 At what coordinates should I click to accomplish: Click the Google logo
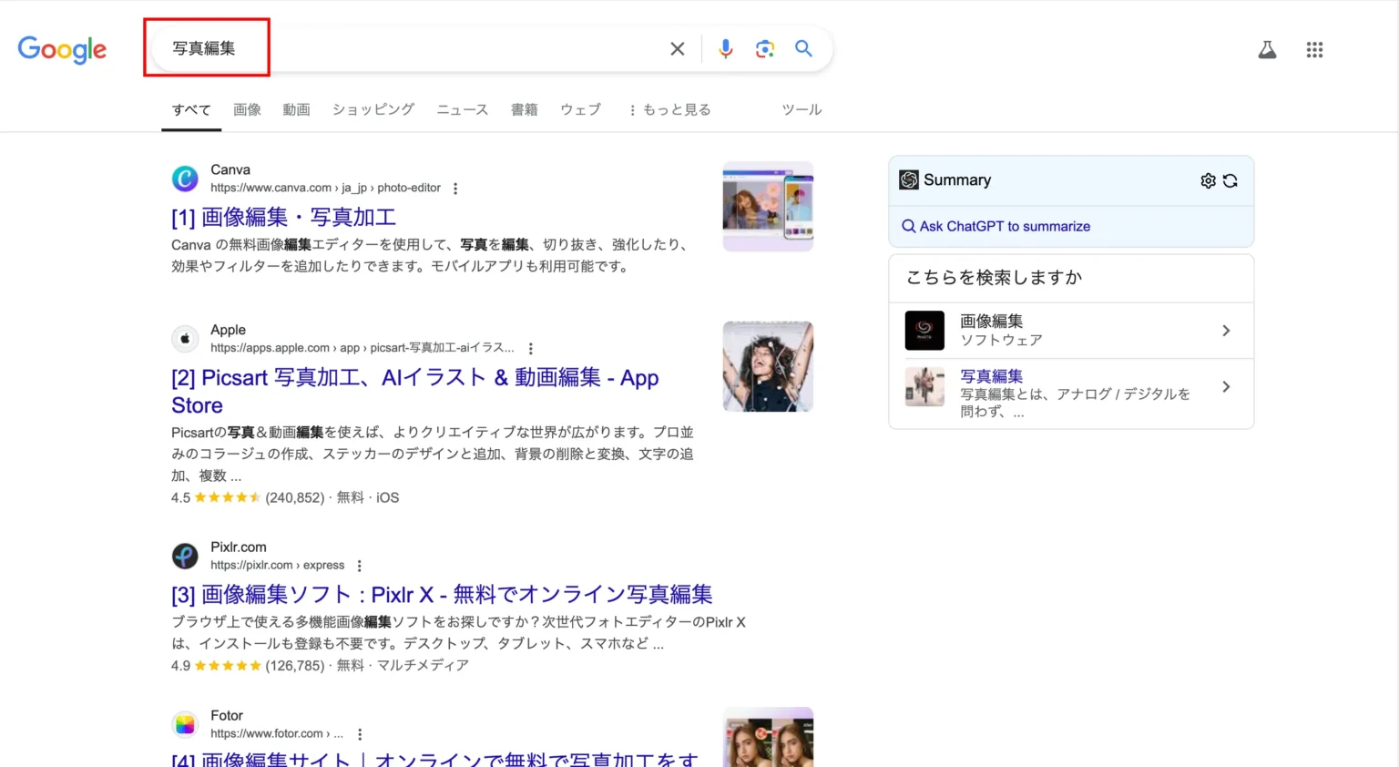pyautogui.click(x=62, y=49)
